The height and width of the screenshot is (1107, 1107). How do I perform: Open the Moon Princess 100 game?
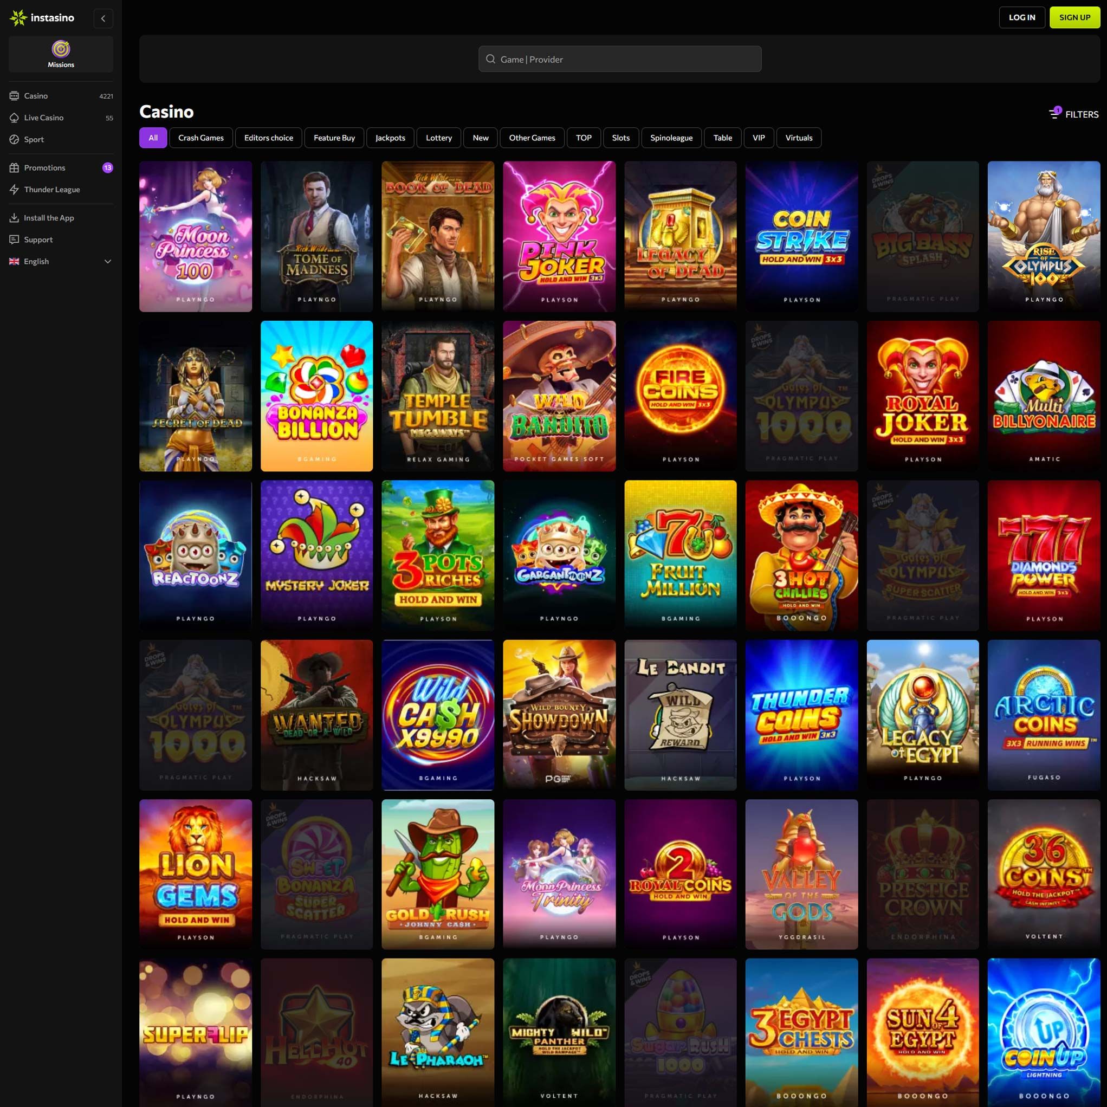(x=196, y=236)
